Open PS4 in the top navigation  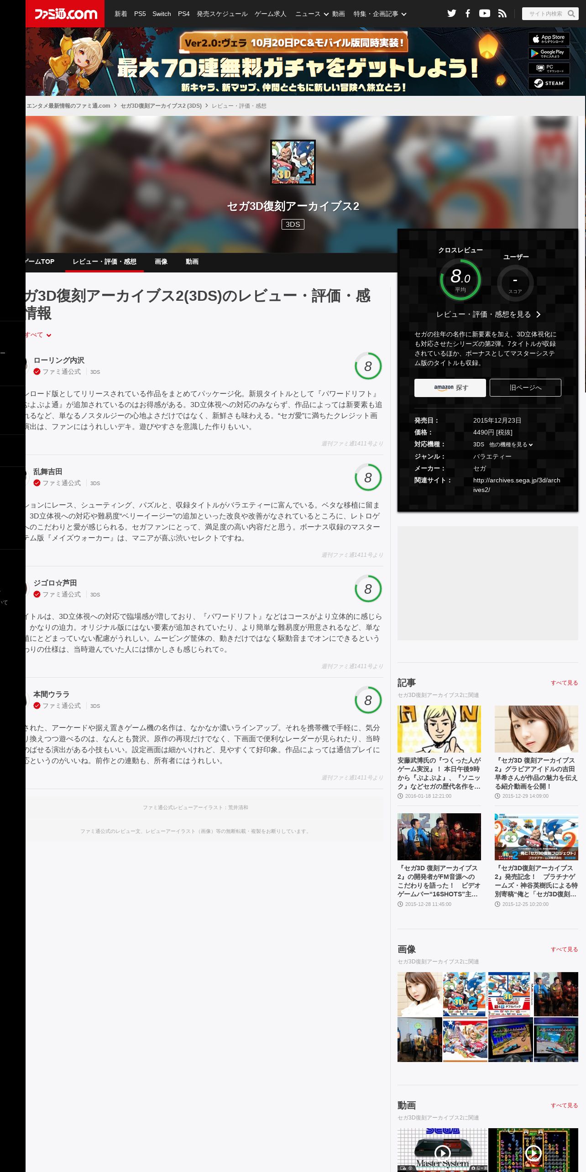pos(184,14)
